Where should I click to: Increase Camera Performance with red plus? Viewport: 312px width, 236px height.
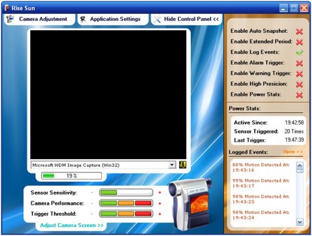(160, 203)
